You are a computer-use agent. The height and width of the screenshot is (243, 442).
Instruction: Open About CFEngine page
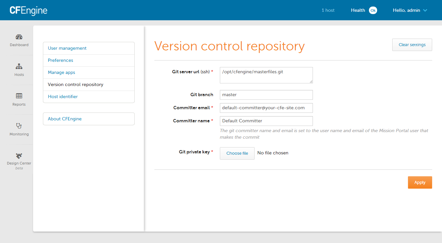(89, 119)
